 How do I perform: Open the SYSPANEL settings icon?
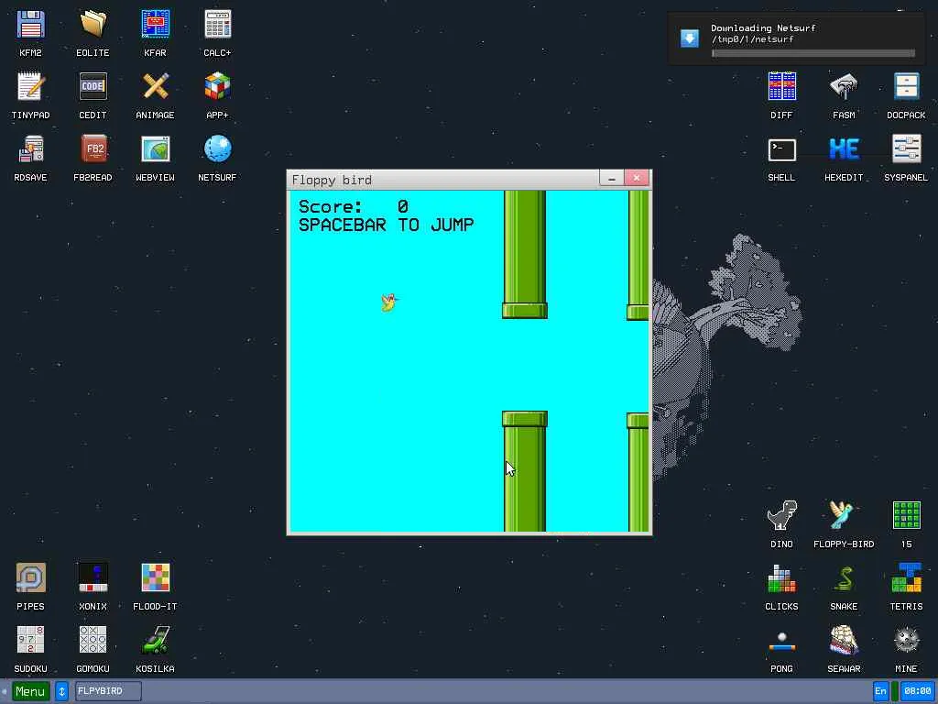[906, 149]
